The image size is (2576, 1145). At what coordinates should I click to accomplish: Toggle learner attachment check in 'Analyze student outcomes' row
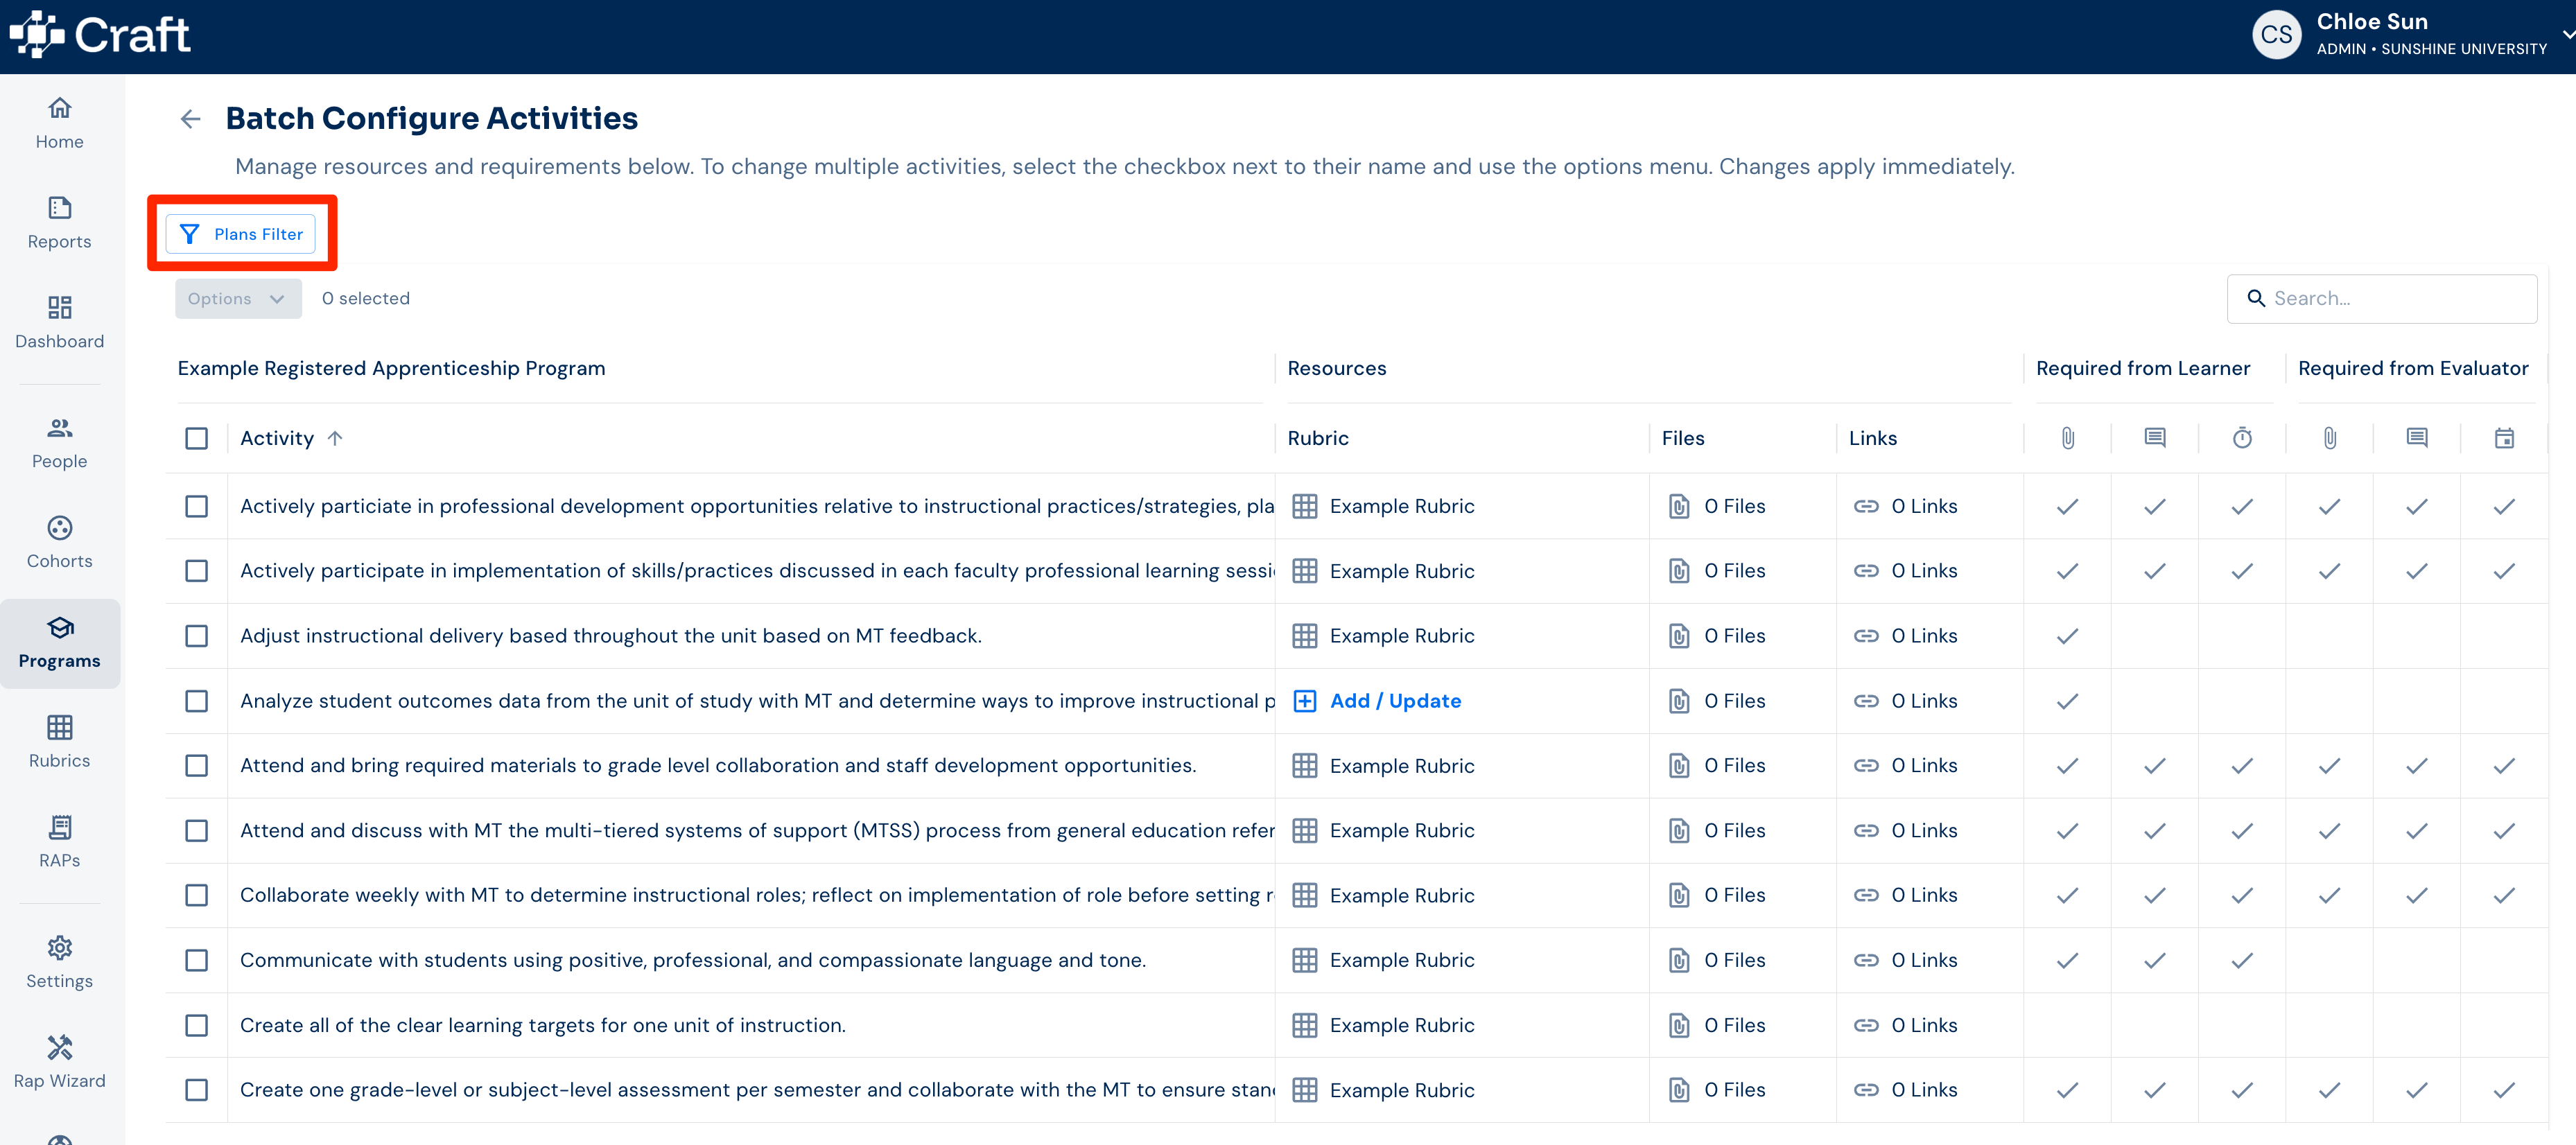(2067, 701)
